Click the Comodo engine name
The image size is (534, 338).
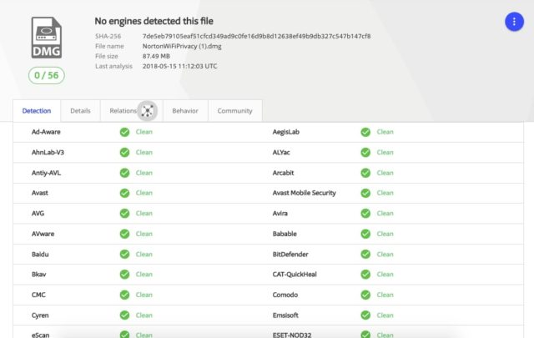[x=285, y=295]
